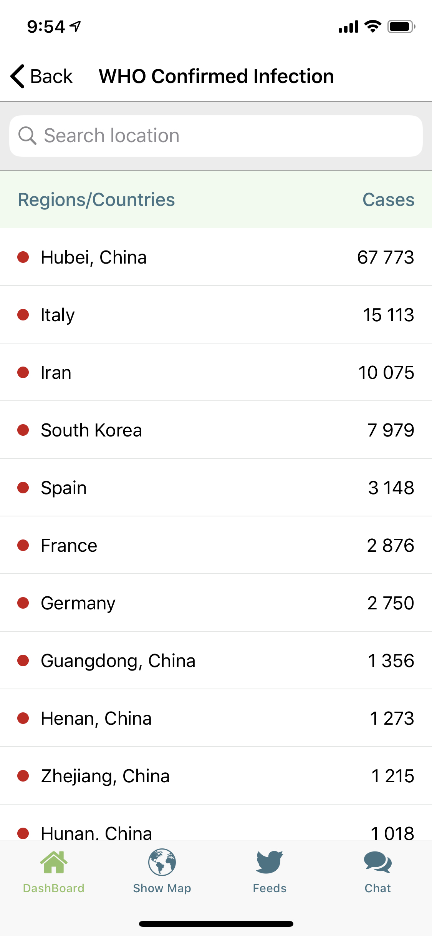Tap the Show Map globe icon
432x936 pixels.
(162, 862)
